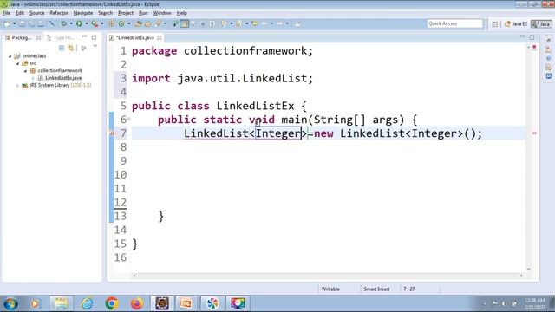Viewport: 555px width, 312px height.
Task: Open the Windows Start menu
Action: (x=10, y=303)
